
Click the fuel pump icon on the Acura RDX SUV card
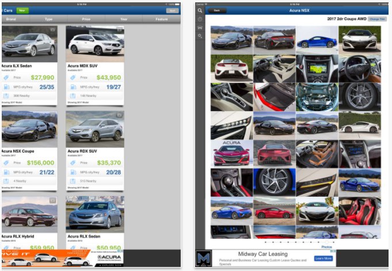(73, 172)
